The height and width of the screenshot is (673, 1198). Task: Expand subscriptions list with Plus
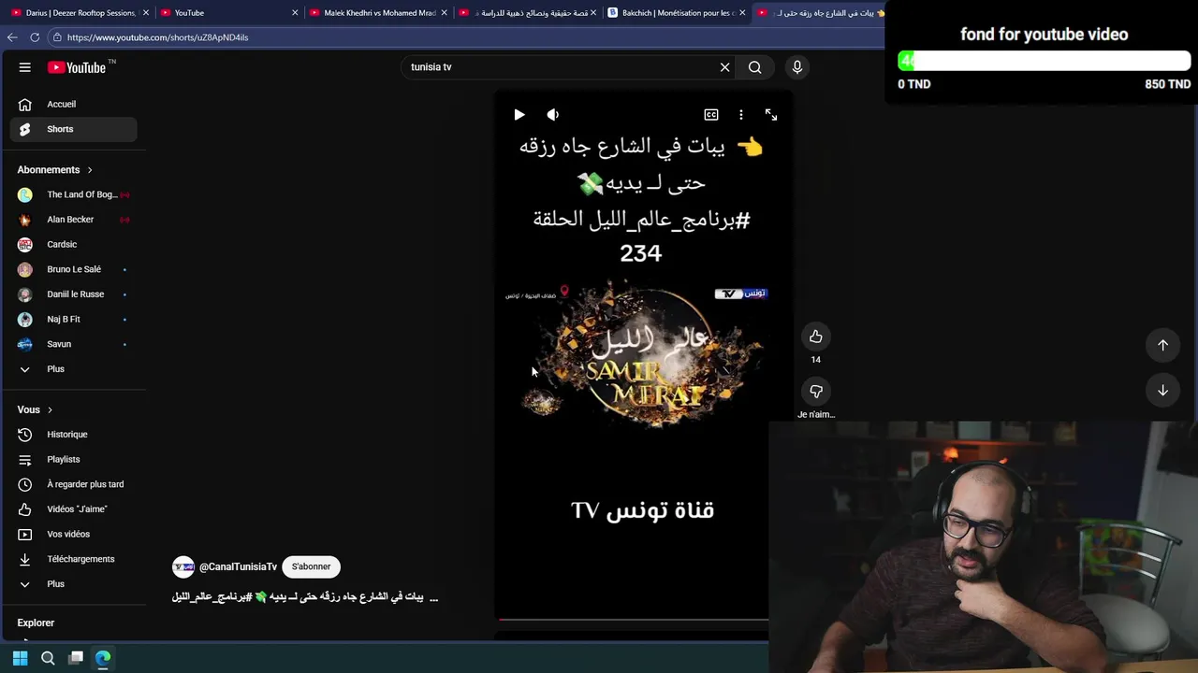pyautogui.click(x=73, y=369)
